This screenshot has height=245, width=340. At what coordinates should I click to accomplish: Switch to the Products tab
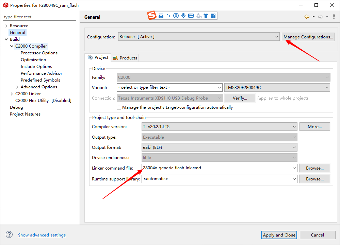125,58
